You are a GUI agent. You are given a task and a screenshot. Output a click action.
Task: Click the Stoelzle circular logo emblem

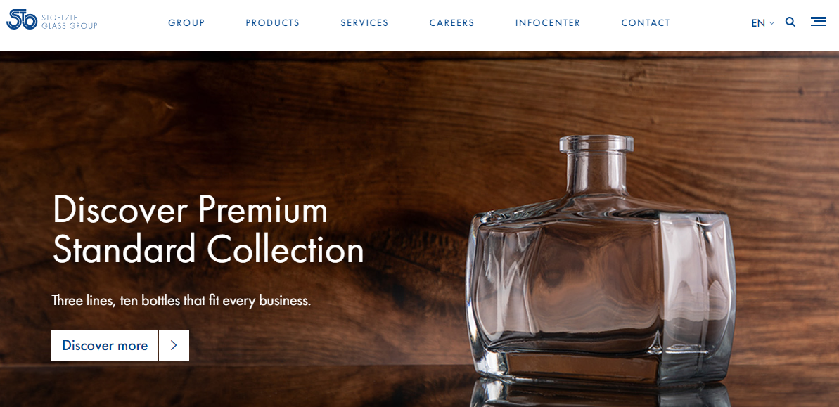(22, 19)
